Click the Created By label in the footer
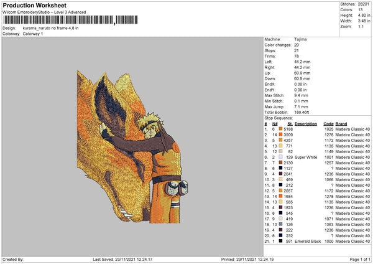Viewport: 373px width, 264px height. click(13, 259)
